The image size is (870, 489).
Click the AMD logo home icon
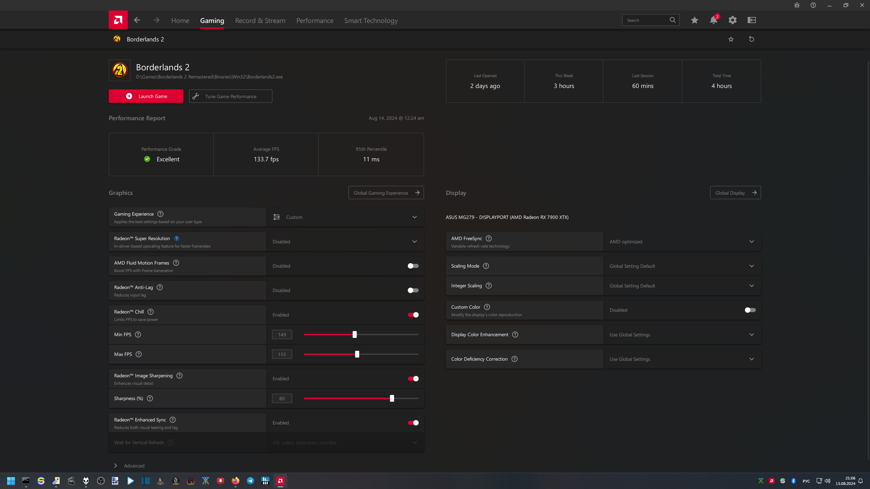[118, 20]
